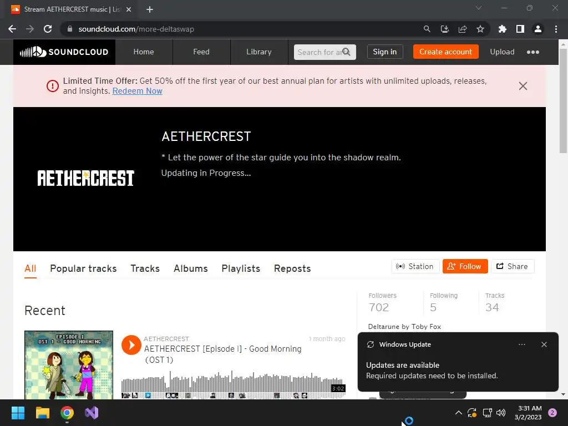Image resolution: width=568 pixels, height=426 pixels.
Task: Click the browser forward arrow
Action: [30, 29]
